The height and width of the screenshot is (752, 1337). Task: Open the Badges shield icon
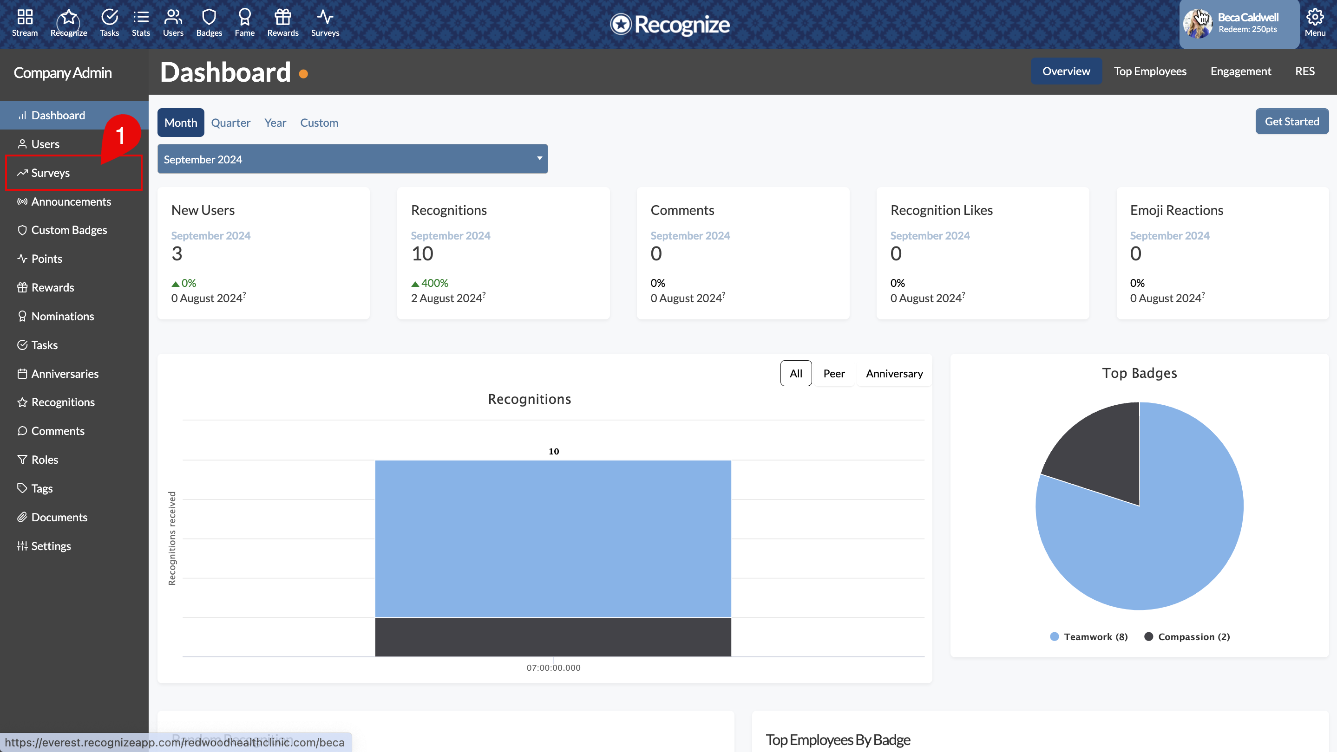pos(209,23)
